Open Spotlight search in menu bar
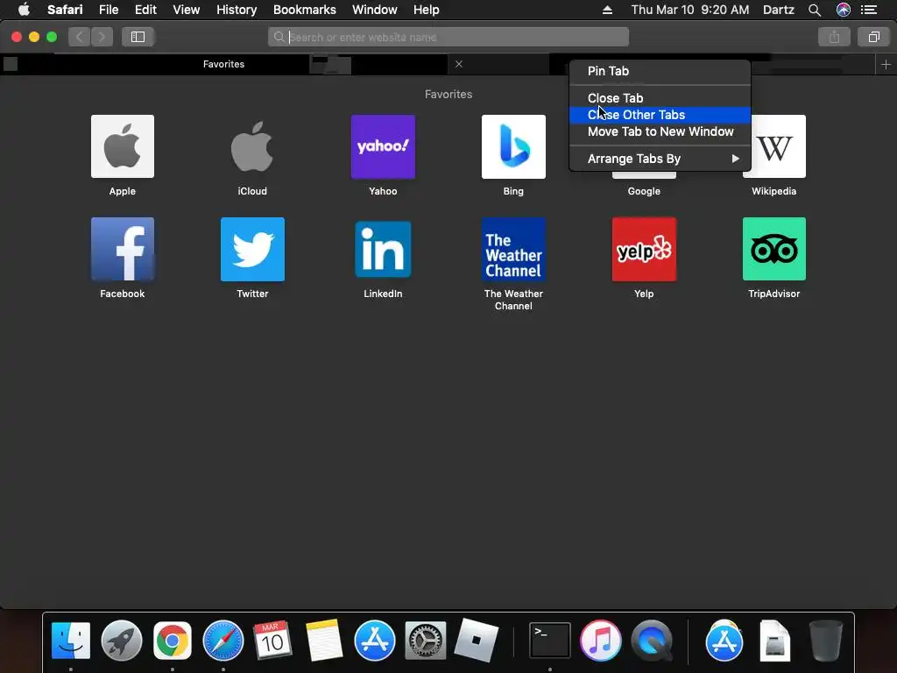897x673 pixels. pyautogui.click(x=815, y=10)
